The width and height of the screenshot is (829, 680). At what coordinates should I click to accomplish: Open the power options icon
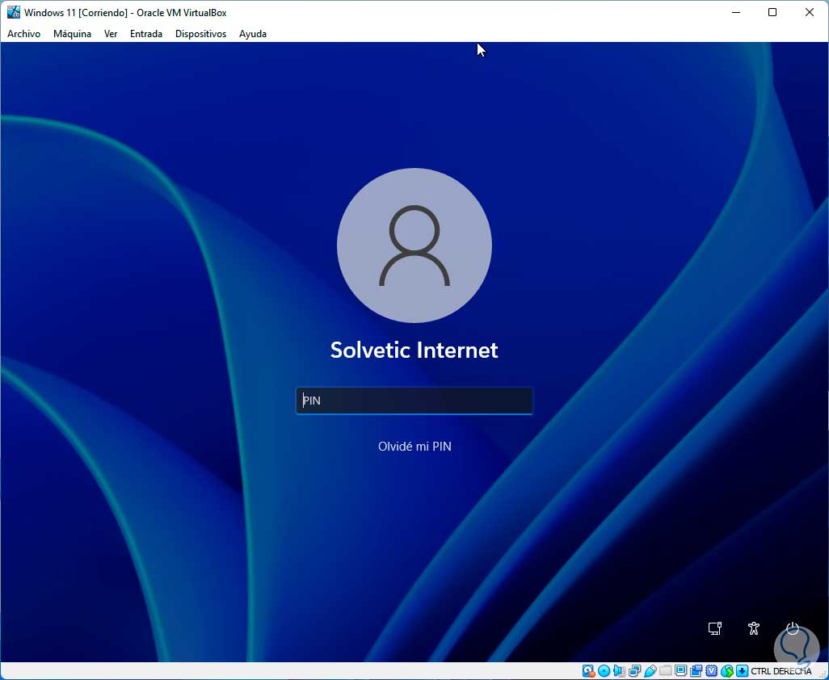click(792, 628)
